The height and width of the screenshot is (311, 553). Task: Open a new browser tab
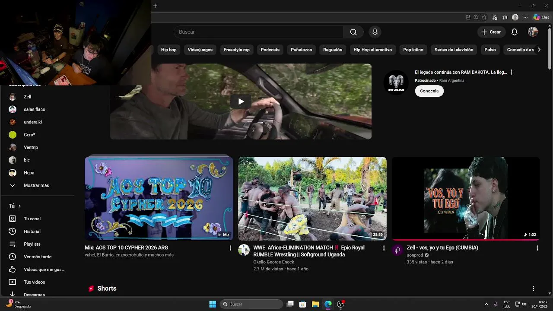point(155,6)
